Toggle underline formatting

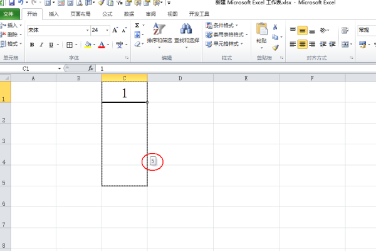point(51,45)
